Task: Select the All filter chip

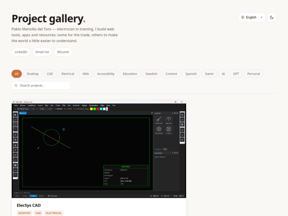Action: click(x=17, y=74)
